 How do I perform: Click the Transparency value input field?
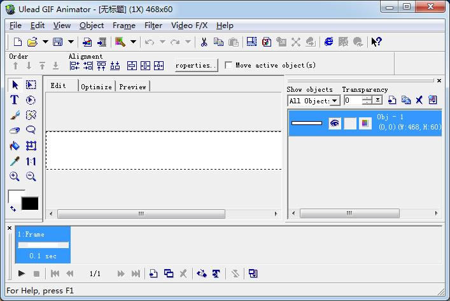pos(353,100)
